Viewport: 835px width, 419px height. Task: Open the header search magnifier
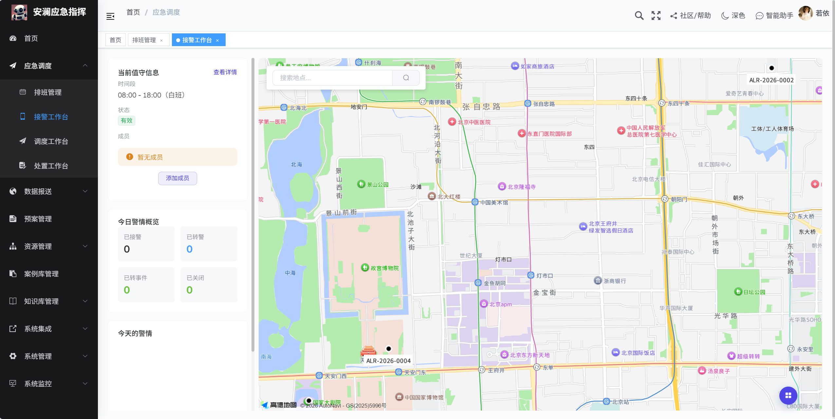(x=639, y=15)
